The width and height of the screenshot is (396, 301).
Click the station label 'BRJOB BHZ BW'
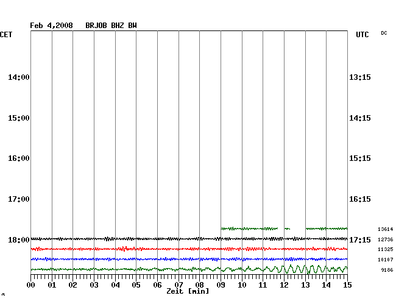point(111,26)
